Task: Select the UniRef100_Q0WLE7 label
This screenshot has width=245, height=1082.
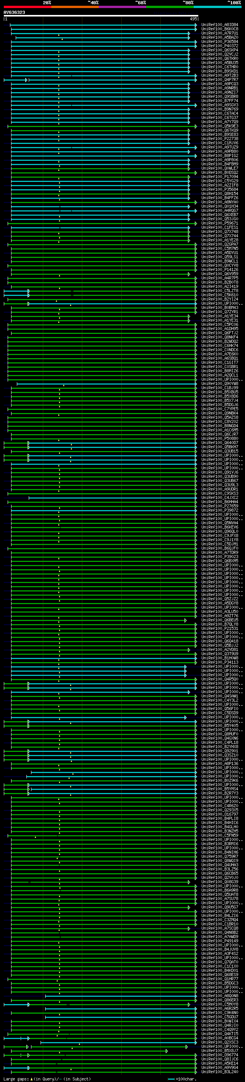Action: point(219,168)
